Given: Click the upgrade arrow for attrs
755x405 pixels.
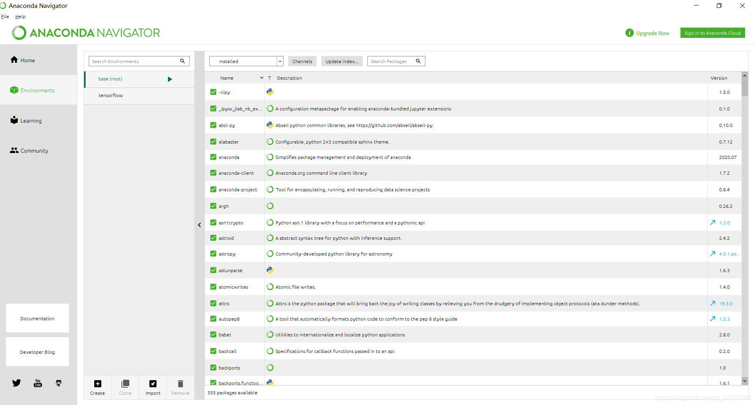Looking at the screenshot, I should (x=713, y=304).
